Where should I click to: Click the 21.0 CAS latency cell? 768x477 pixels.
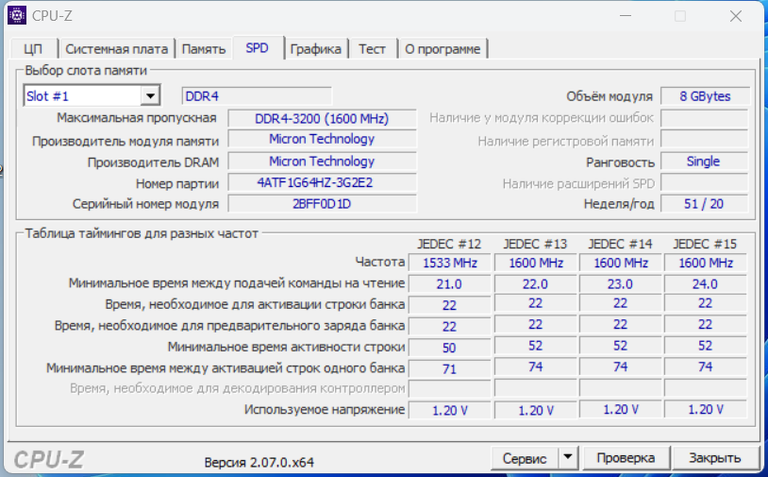(x=450, y=284)
